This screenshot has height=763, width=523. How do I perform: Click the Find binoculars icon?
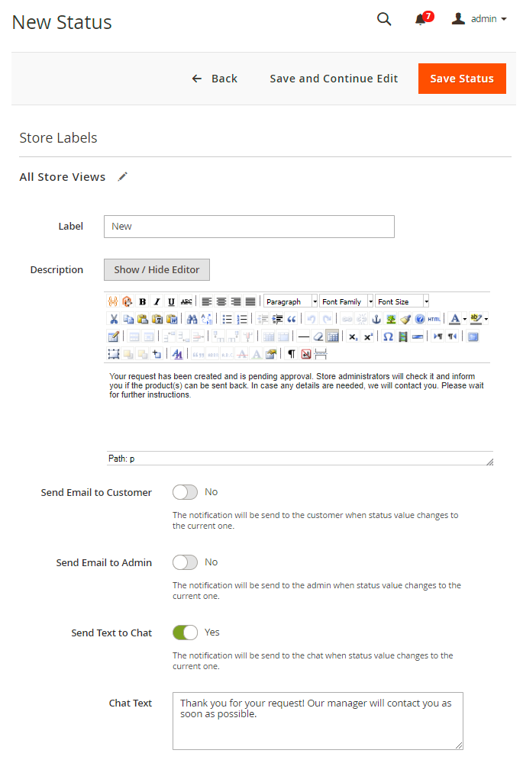pos(192,319)
